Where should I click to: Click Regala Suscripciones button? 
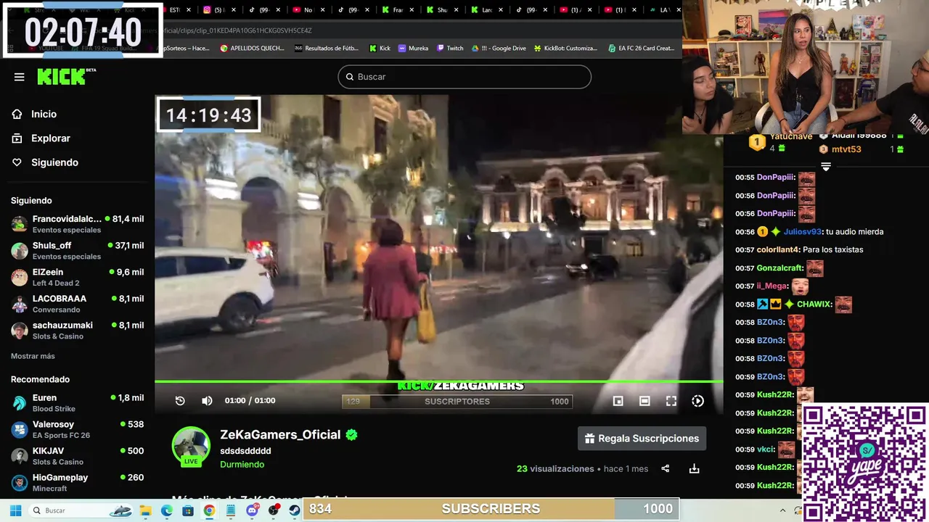tap(642, 438)
